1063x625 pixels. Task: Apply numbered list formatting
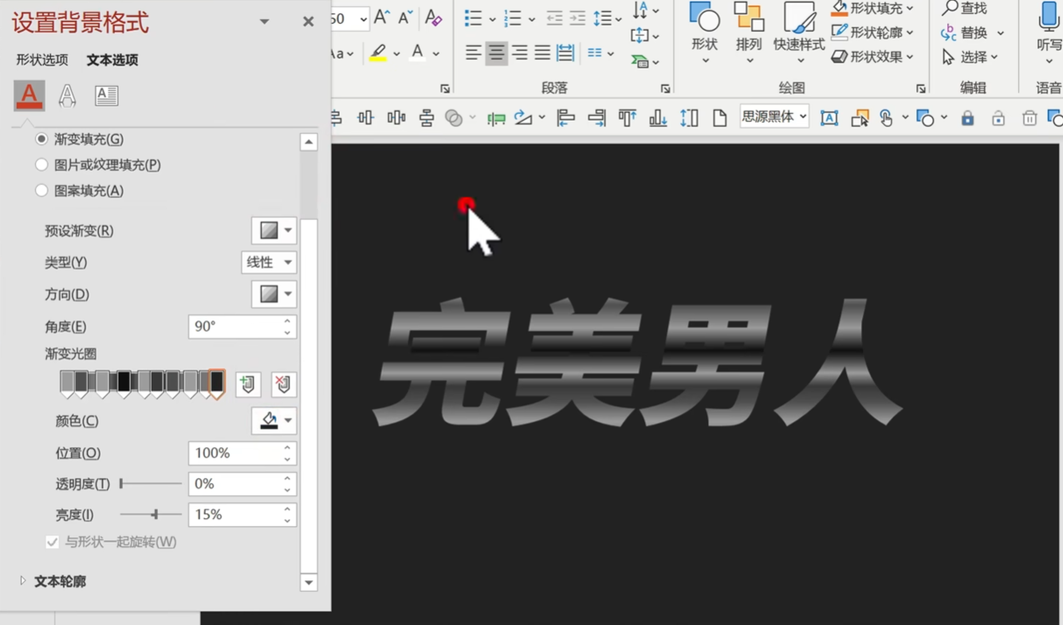coord(513,18)
